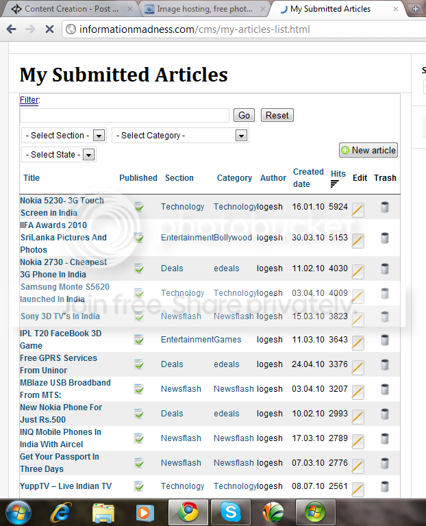426x526 pixels.
Task: Close the Image hosting tab
Action: [x=263, y=9]
